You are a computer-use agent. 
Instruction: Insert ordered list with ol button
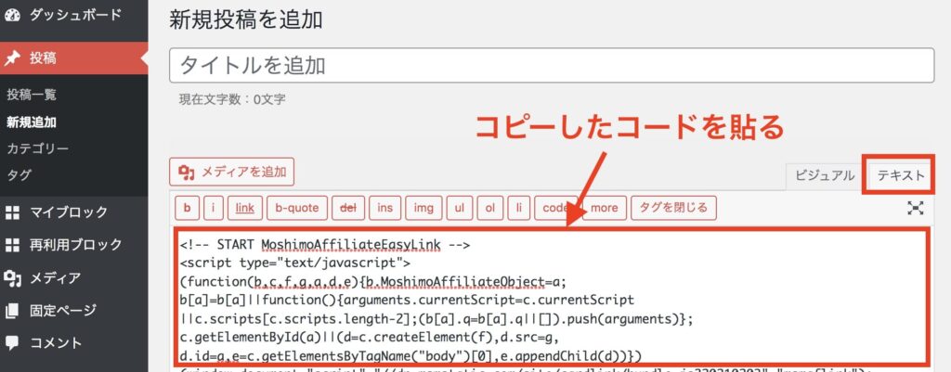pyautogui.click(x=490, y=208)
